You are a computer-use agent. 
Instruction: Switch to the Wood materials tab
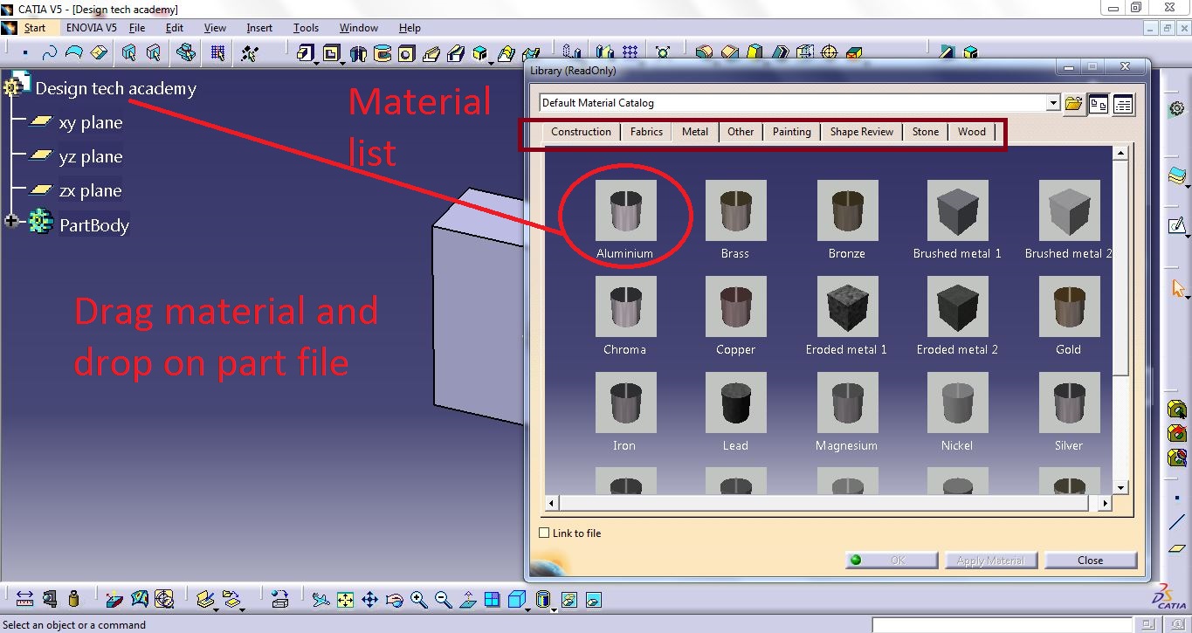pyautogui.click(x=971, y=131)
